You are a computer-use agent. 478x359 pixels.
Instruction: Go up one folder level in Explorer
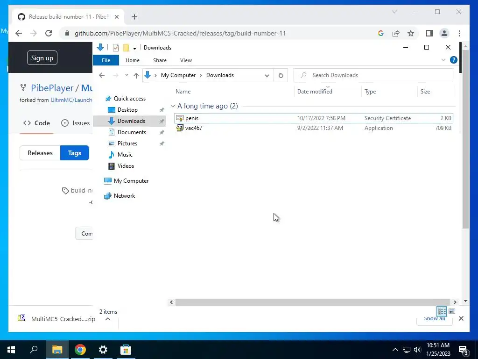tap(136, 75)
